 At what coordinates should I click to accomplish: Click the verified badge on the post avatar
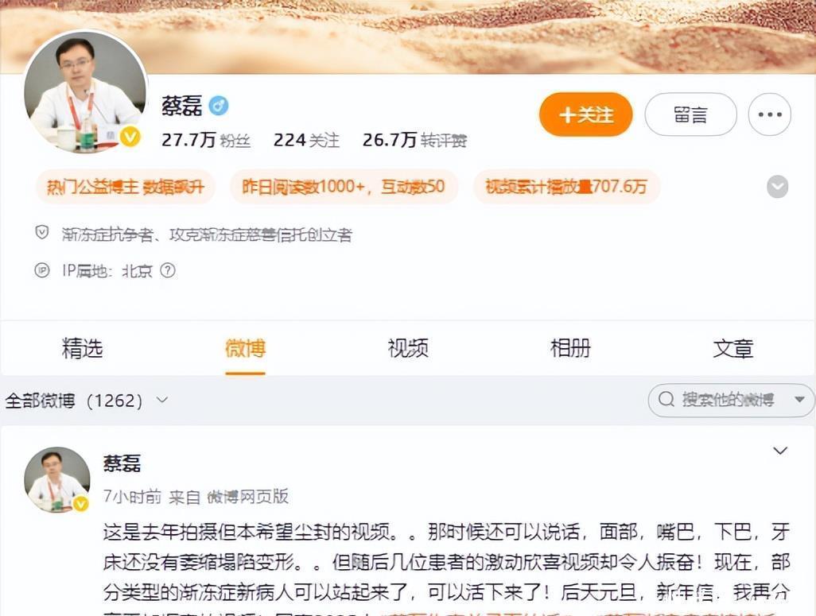pyautogui.click(x=80, y=504)
